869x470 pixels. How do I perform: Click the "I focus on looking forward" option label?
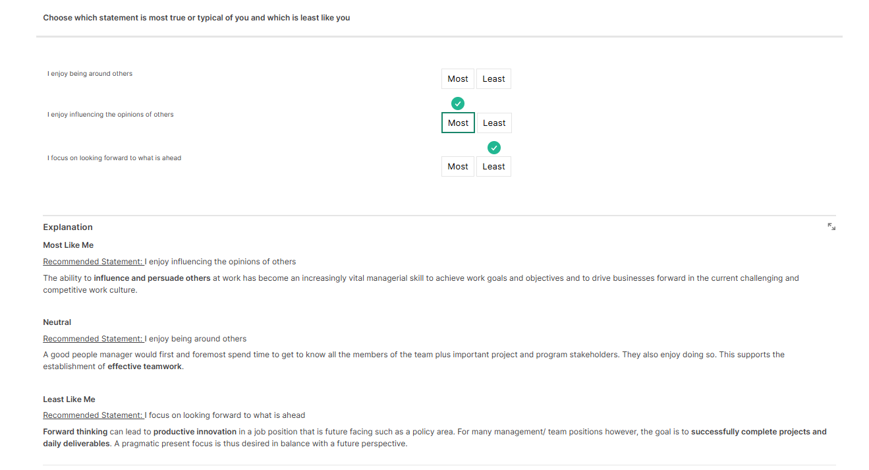click(x=114, y=158)
